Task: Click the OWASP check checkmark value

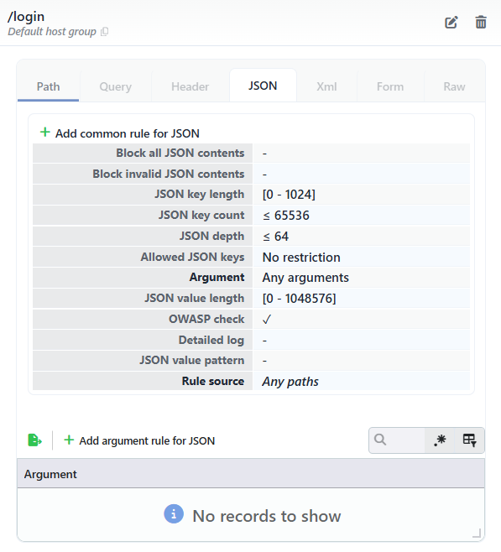Action: tap(267, 320)
